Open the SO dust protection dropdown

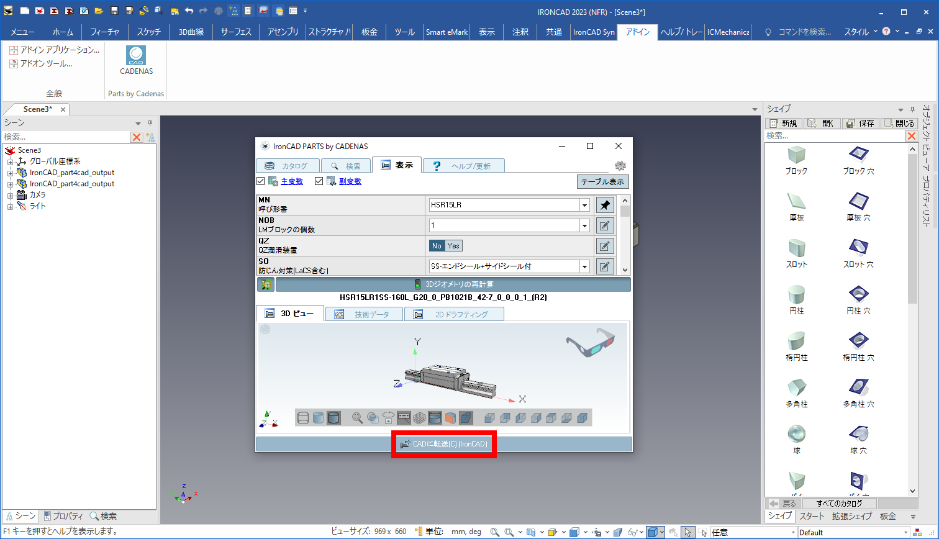click(x=584, y=266)
